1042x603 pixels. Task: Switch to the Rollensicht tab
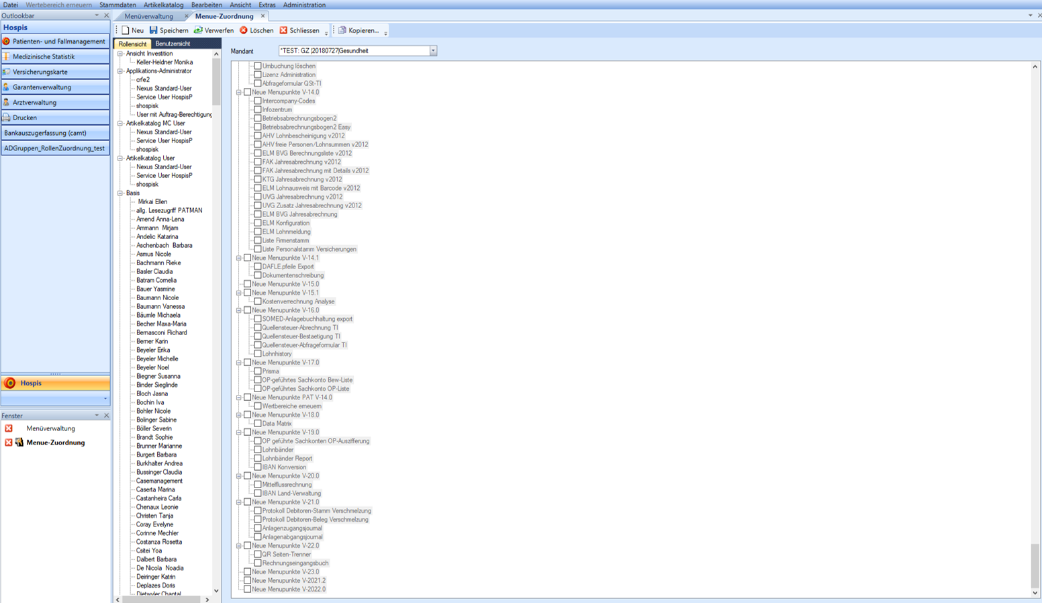132,44
